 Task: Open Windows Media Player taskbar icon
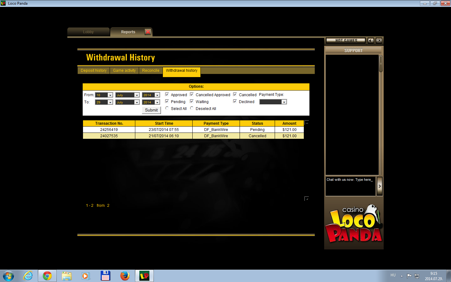click(x=86, y=276)
